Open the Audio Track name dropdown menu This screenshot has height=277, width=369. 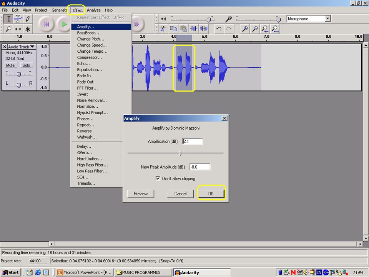tap(22, 47)
